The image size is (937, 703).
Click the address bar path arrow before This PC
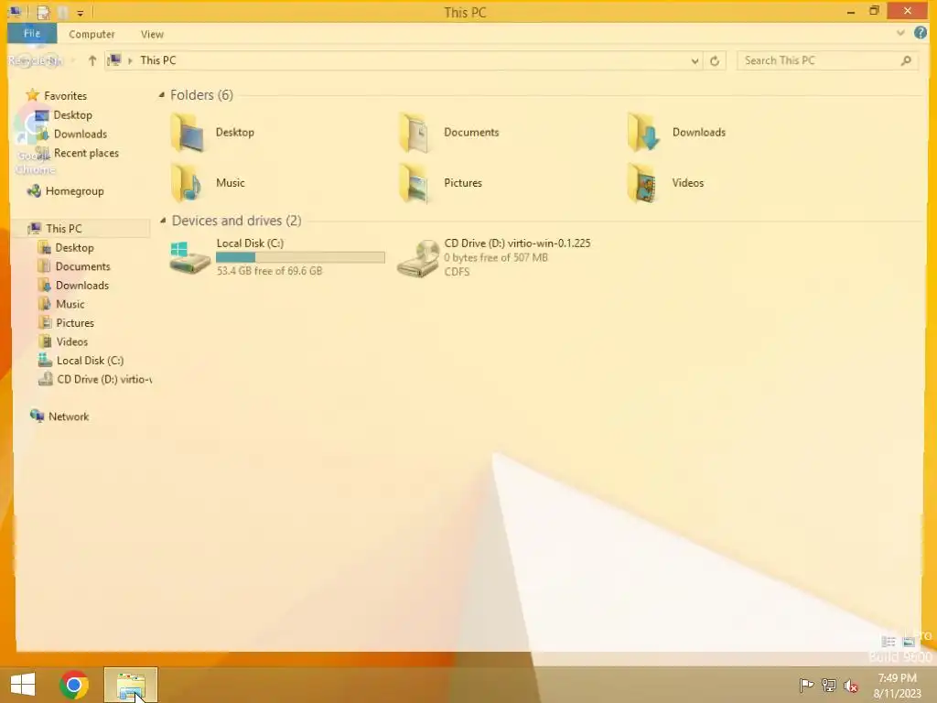[x=130, y=60]
